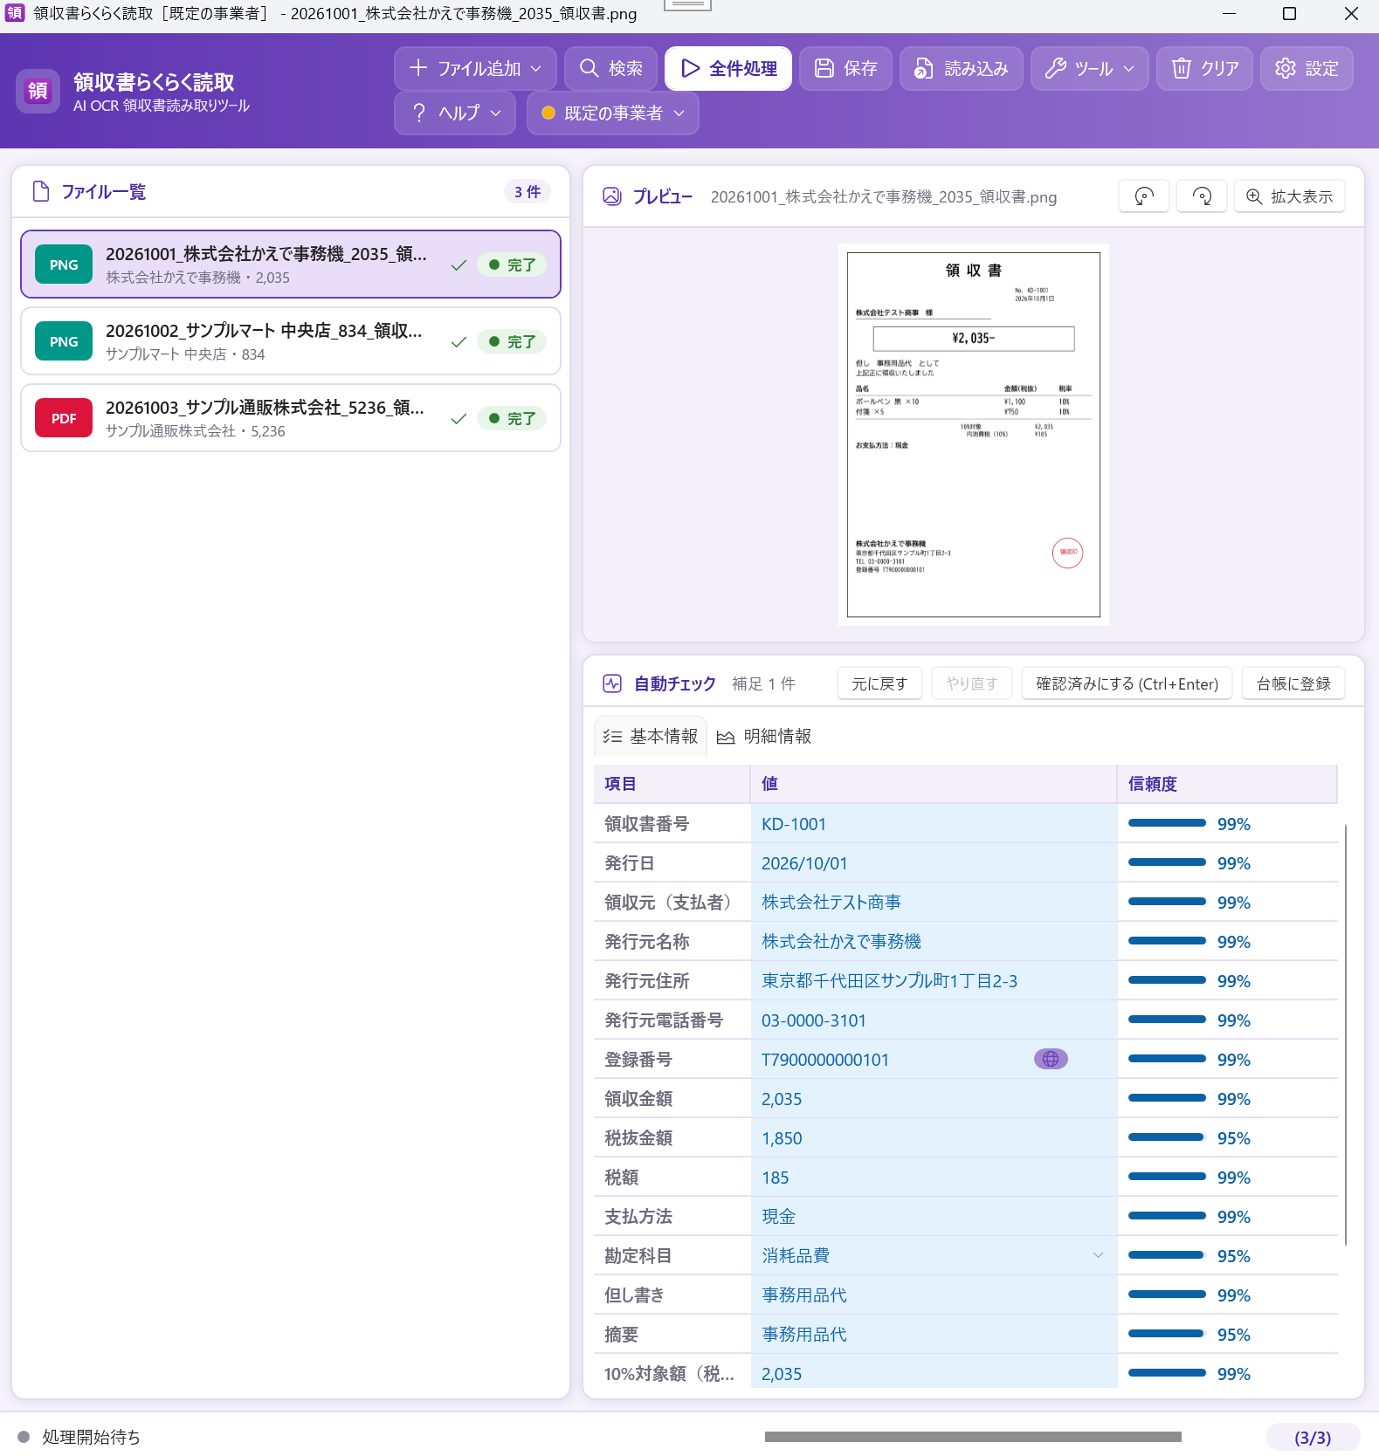Click the bottom progress bar
The image size is (1379, 1456).
click(973, 1437)
